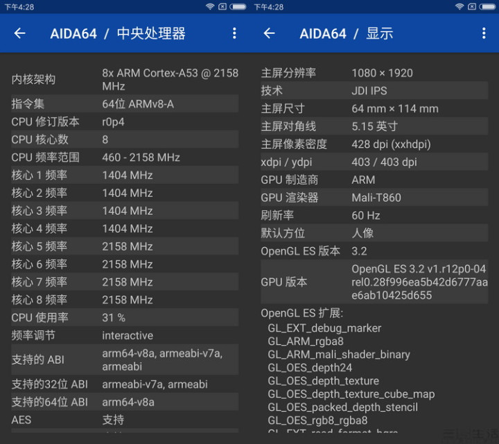Open overflow menu on the 中央处理器 page

coord(234,33)
